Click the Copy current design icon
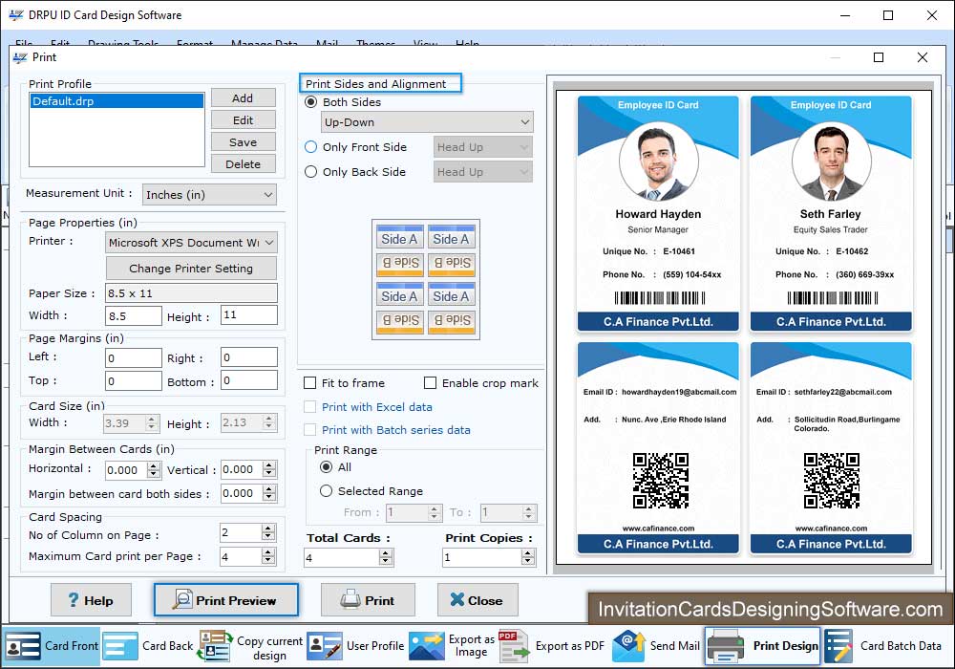Screen dimensions: 955x669 click(x=216, y=646)
